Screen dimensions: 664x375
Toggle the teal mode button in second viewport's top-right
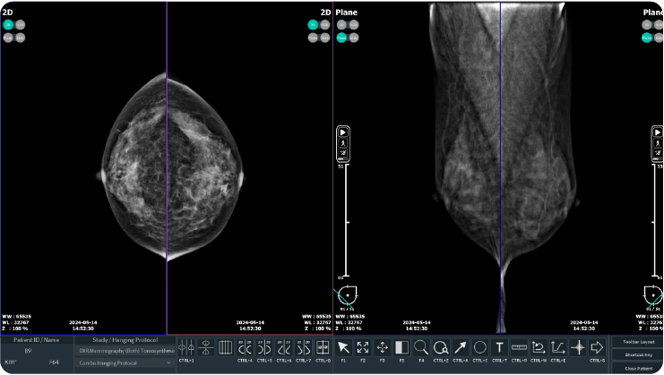point(313,25)
